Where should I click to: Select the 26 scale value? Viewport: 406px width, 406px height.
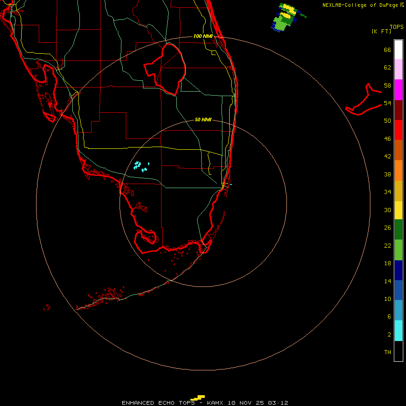[388, 228]
